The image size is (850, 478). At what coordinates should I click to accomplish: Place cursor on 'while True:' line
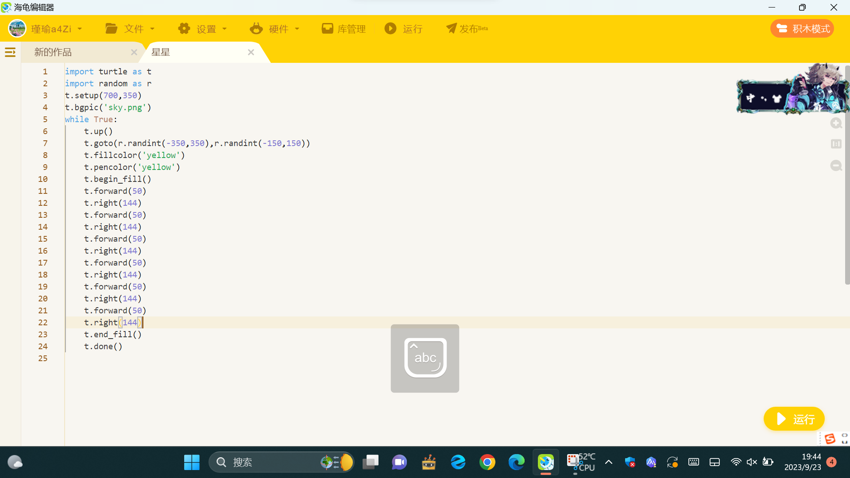pyautogui.click(x=91, y=119)
